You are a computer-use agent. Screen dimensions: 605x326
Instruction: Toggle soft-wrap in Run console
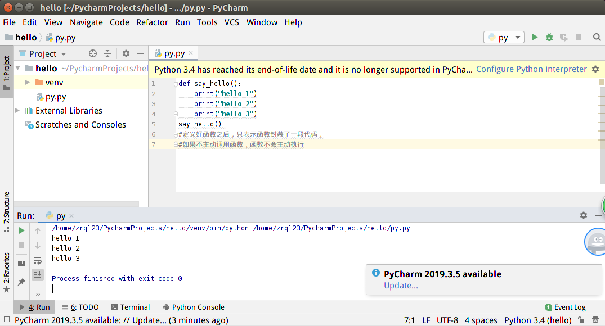pos(38,260)
